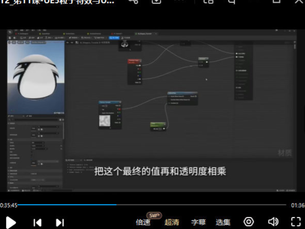This screenshot has height=229, width=305.
Task: Click the noise texture sample thumbnail
Action: [105, 120]
